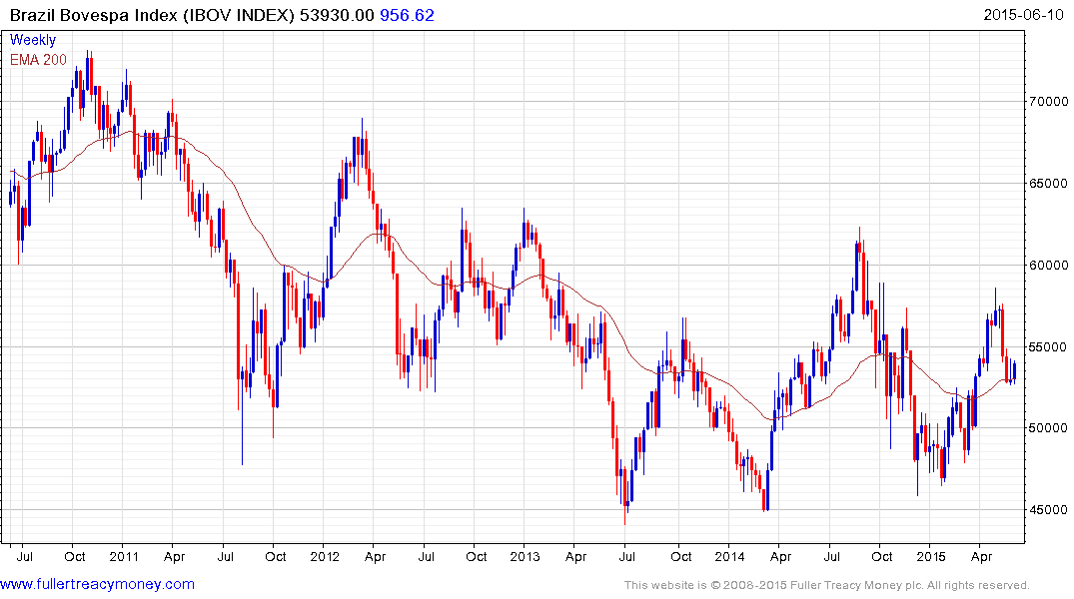The width and height of the screenshot is (1074, 599).
Task: Click the 2015 year axis label
Action: (x=931, y=556)
